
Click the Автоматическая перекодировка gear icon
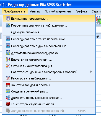click(8, 53)
